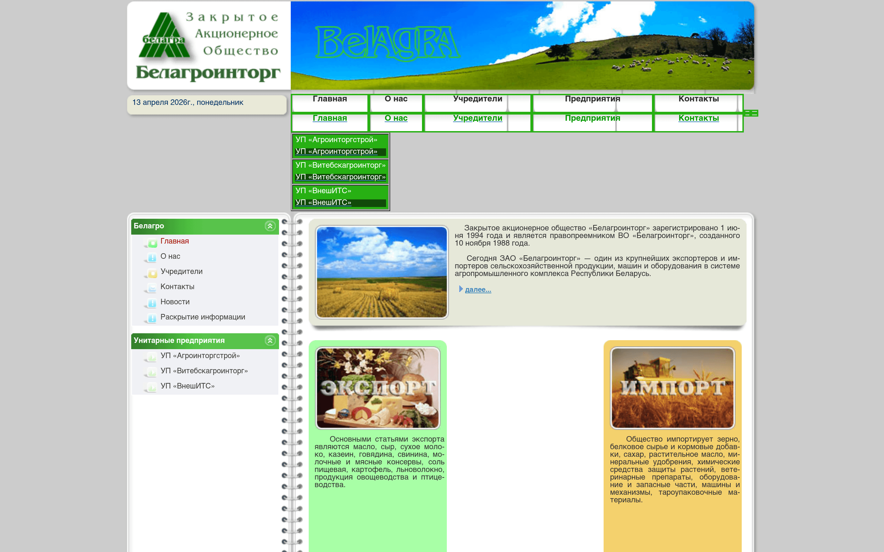This screenshot has height=552, width=884.
Task: Click the green icon beside Главная in sidebar
Action: (152, 243)
